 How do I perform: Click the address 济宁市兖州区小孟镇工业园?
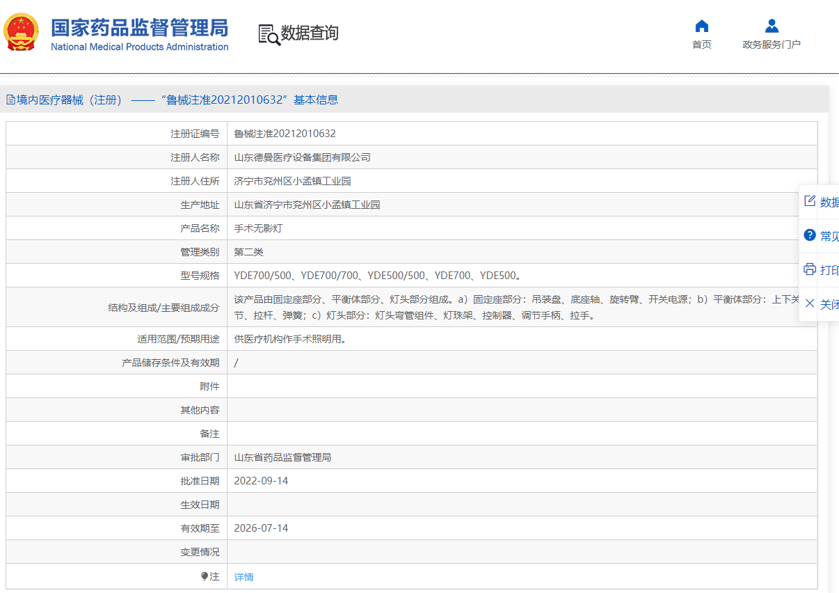click(x=293, y=181)
